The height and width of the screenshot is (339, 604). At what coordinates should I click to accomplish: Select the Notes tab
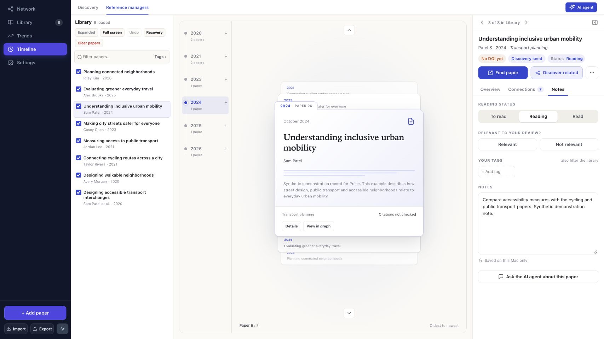558,89
